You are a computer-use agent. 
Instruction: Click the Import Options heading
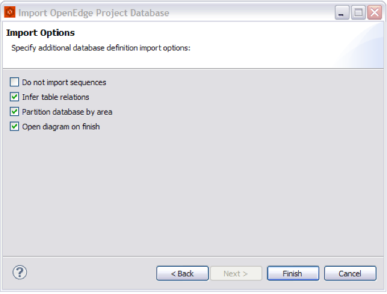[x=40, y=33]
